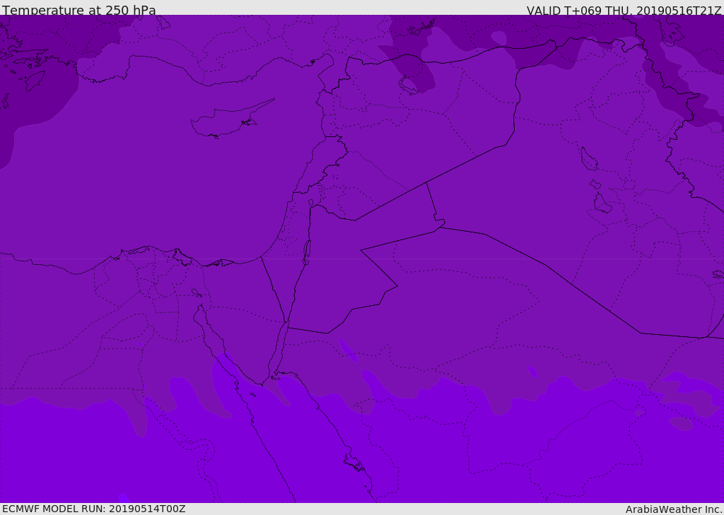
Task: Select Lake Tharthar in Iraq
Action: click(x=589, y=159)
